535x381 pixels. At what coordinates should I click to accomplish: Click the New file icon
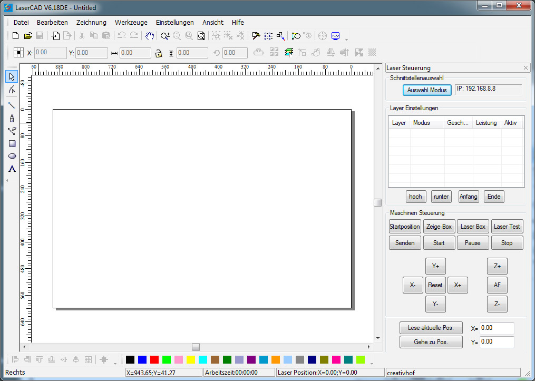(15, 36)
